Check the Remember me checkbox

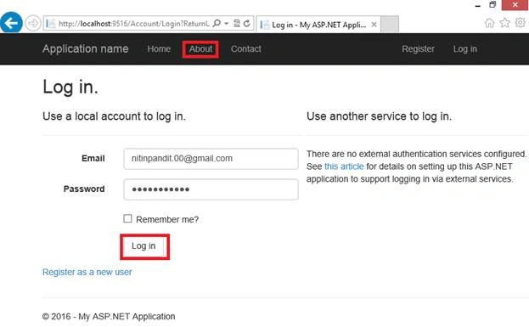pyautogui.click(x=127, y=218)
